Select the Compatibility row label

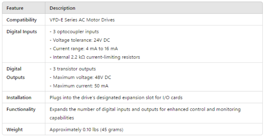(x=22, y=20)
